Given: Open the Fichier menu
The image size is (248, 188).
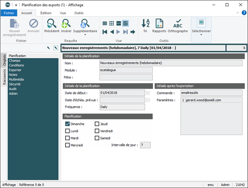Looking at the screenshot, I should click(x=9, y=13).
